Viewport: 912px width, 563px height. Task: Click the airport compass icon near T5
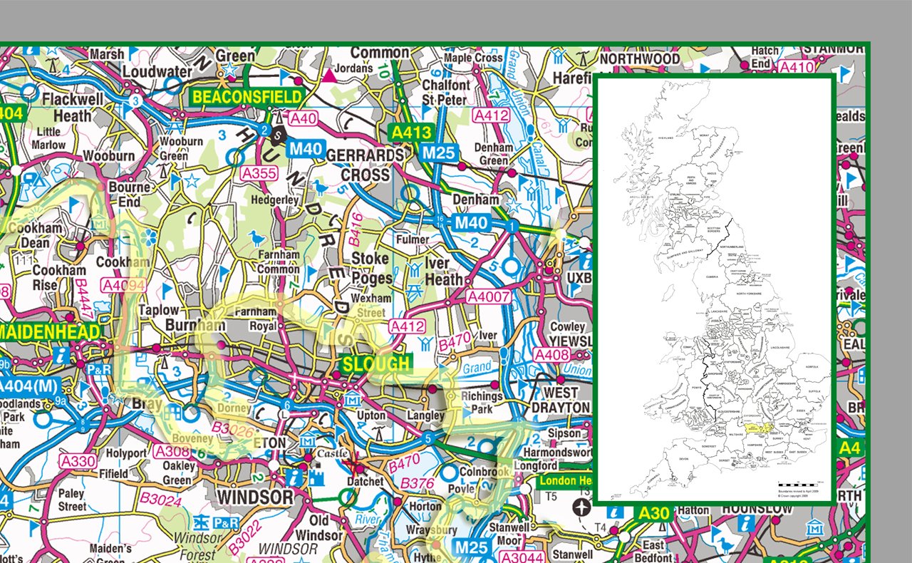[582, 507]
